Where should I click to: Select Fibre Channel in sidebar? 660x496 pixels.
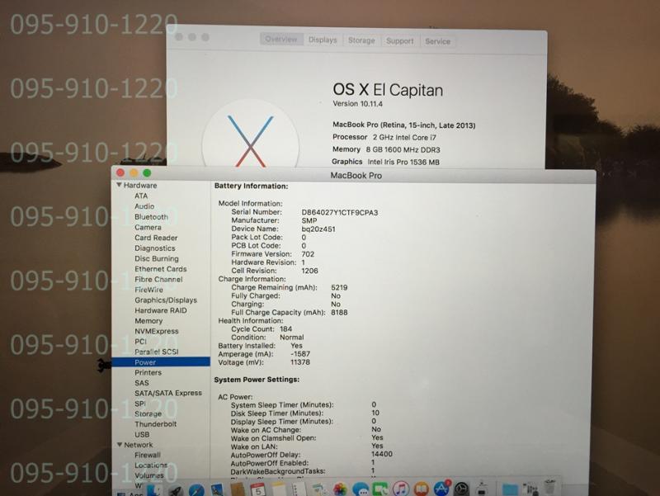[x=158, y=279]
